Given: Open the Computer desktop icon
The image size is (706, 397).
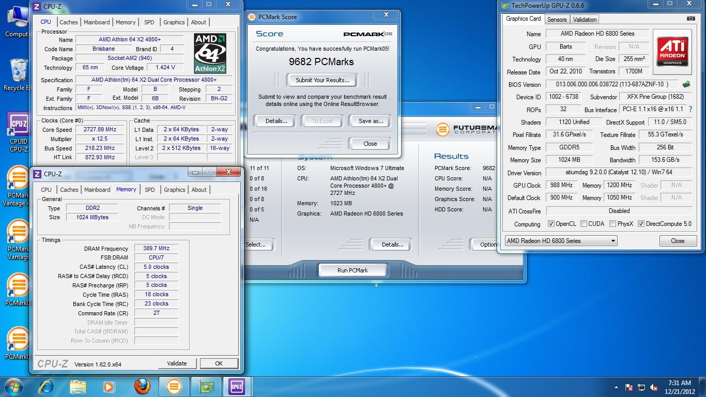Looking at the screenshot, I should point(18,21).
